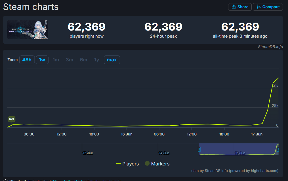Click the SteamDB.info credit text
This screenshot has height=181, width=288.
pos(270,47)
